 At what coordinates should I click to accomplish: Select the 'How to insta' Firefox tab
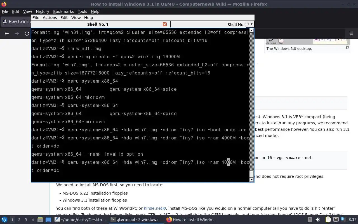coord(16,22)
